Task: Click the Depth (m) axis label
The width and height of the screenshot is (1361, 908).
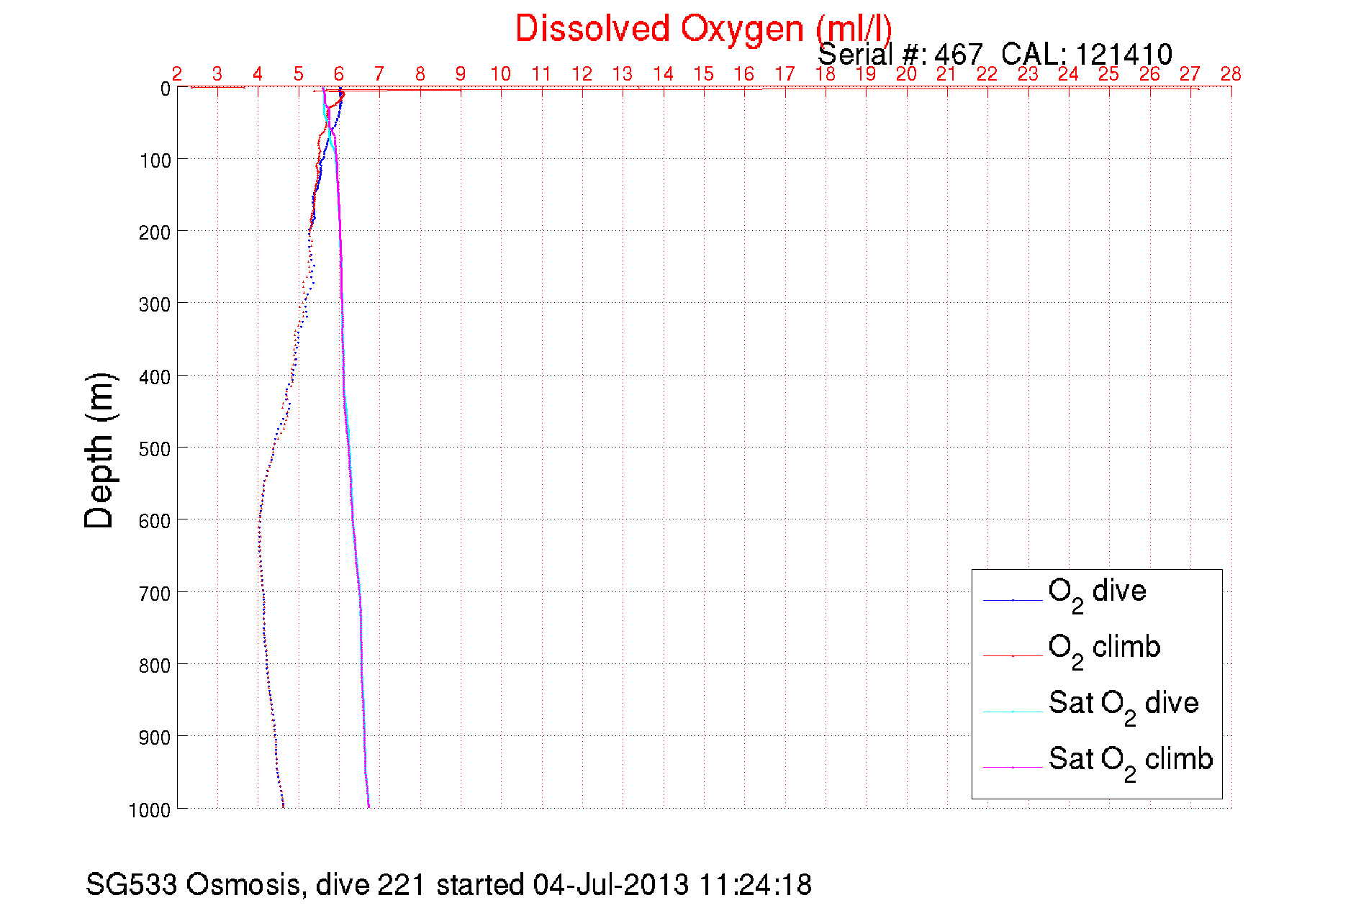Action: click(100, 450)
